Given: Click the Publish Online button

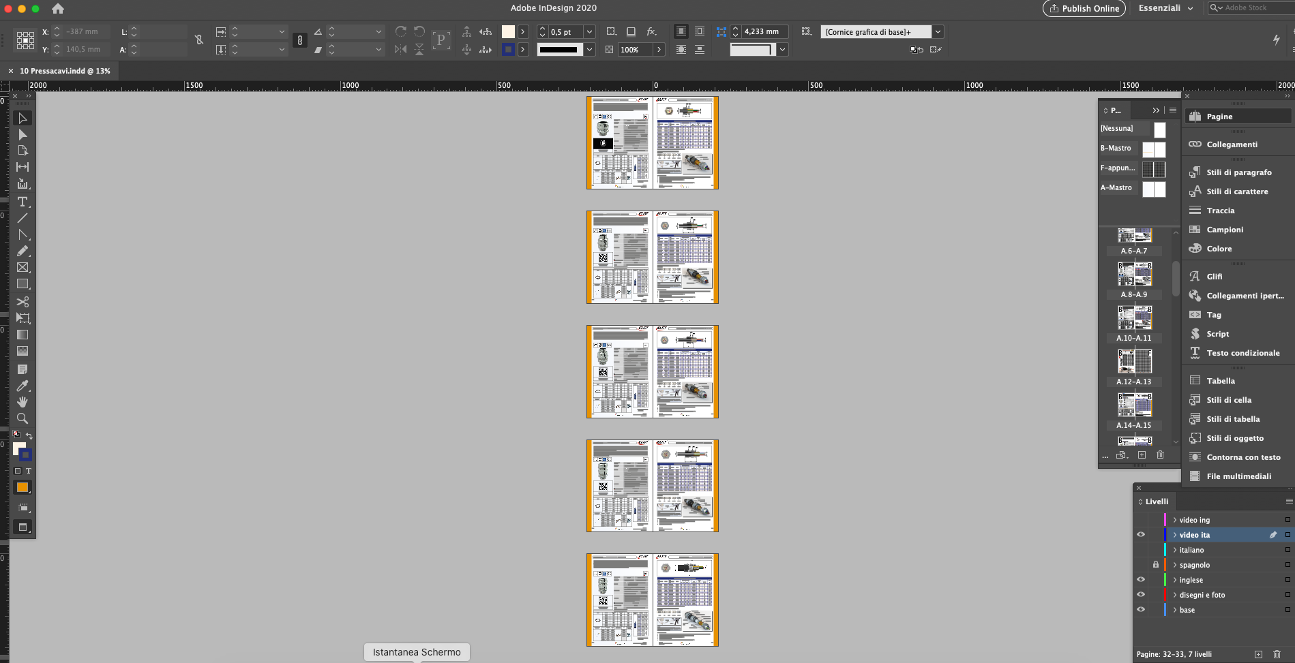Looking at the screenshot, I should (1084, 8).
